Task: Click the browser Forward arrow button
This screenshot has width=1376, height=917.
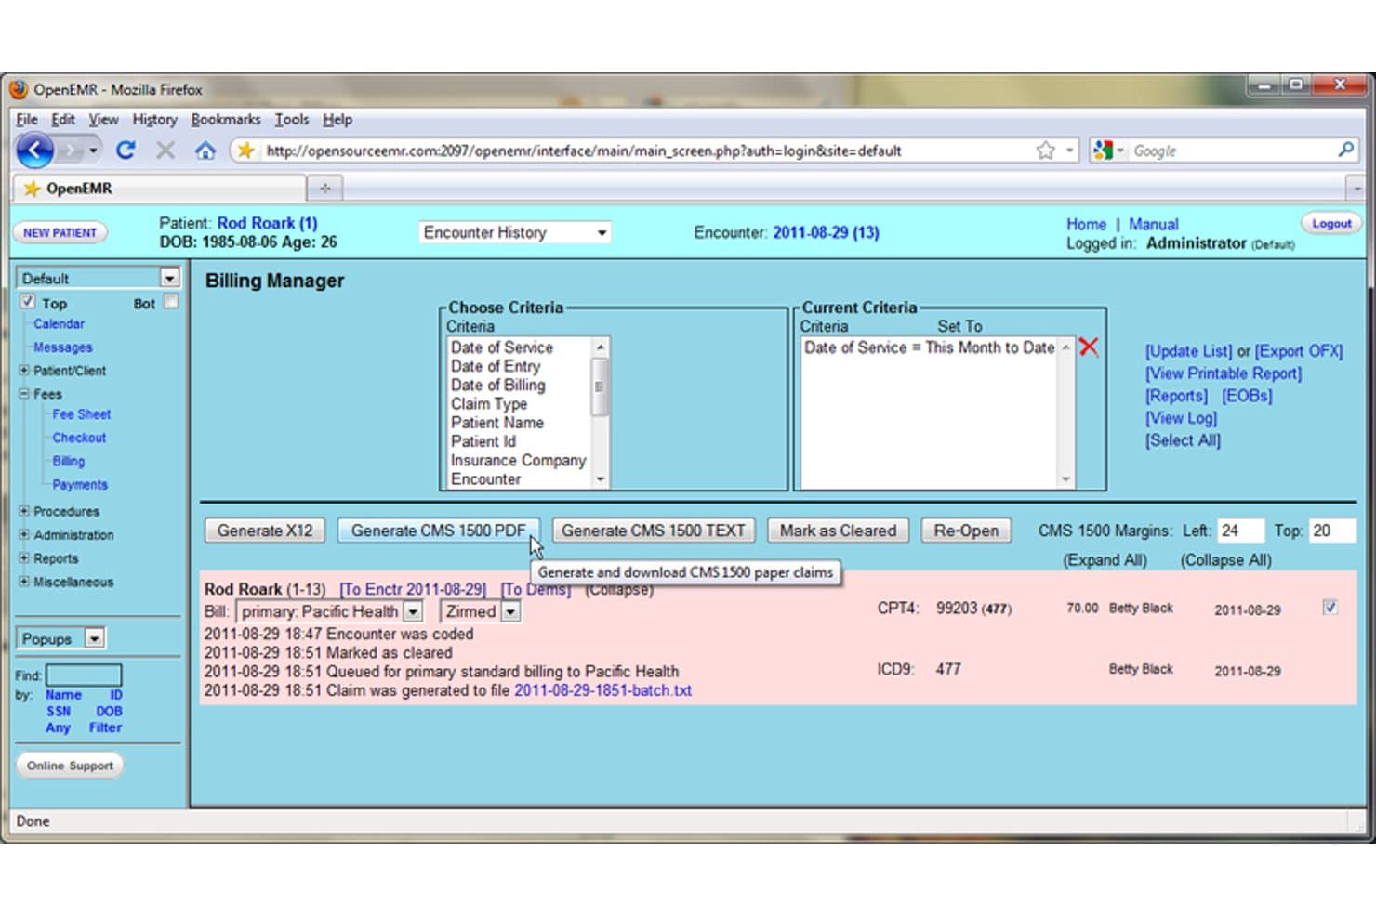Action: 73,150
